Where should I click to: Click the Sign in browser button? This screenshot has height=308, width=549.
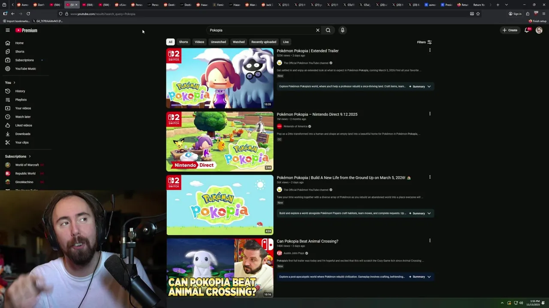[515, 14]
